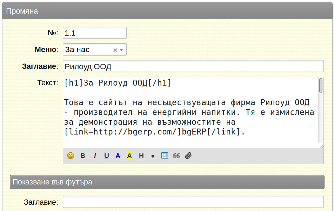Apply bold formatting with B icon
The image size is (334, 211).
click(83, 156)
